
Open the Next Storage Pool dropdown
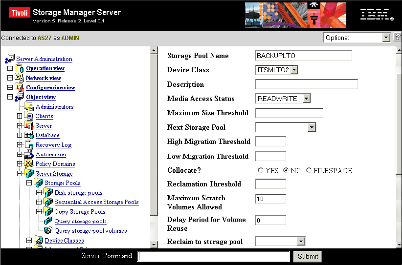(x=312, y=127)
